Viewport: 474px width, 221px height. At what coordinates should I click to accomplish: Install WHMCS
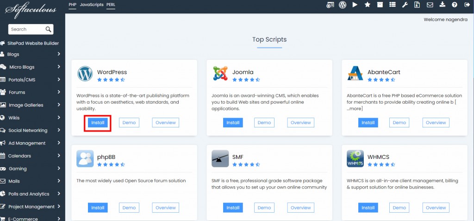pyautogui.click(x=368, y=208)
